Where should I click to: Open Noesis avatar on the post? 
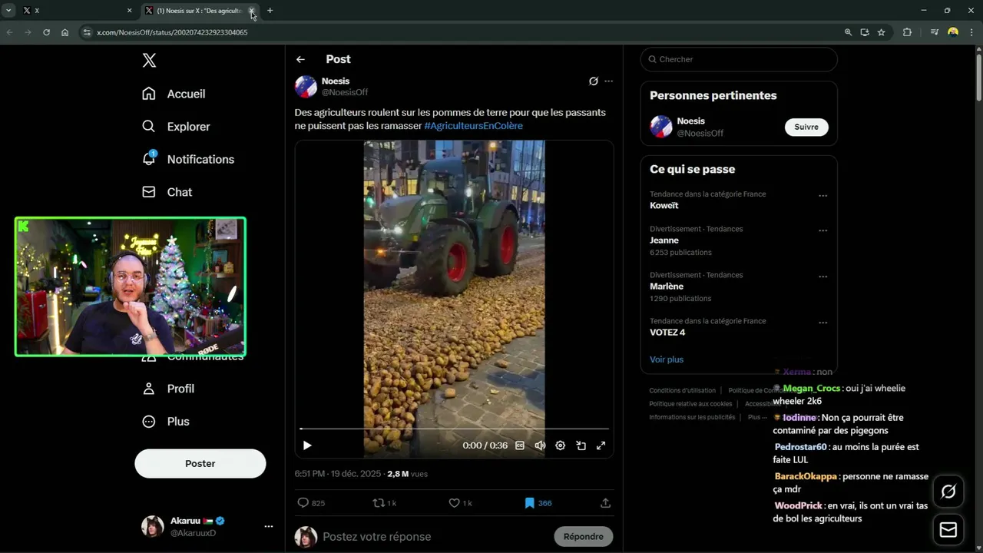(x=306, y=87)
